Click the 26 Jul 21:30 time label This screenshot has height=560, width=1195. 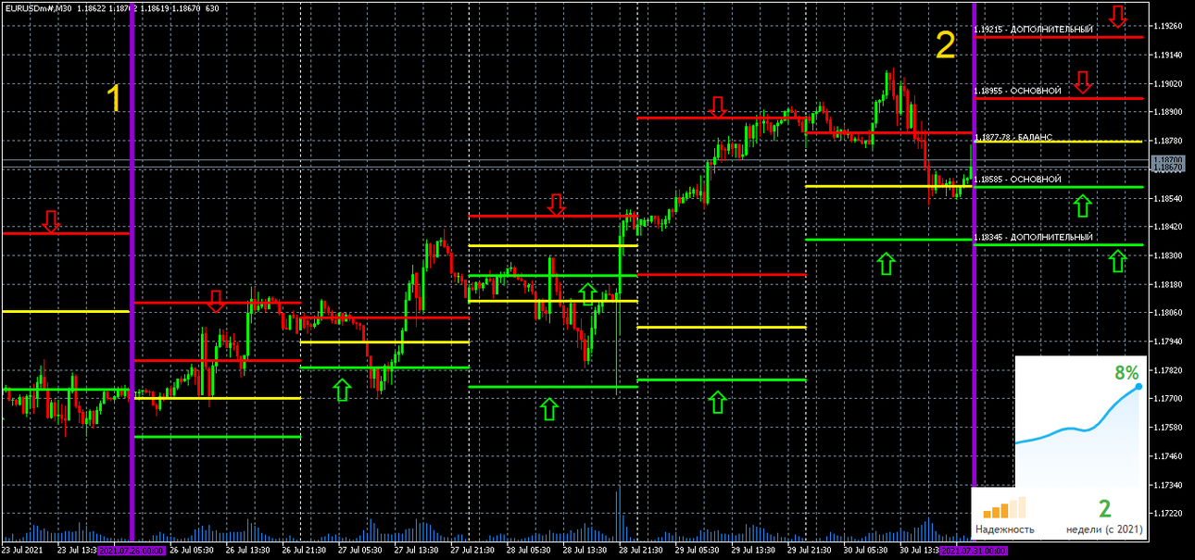(x=304, y=552)
